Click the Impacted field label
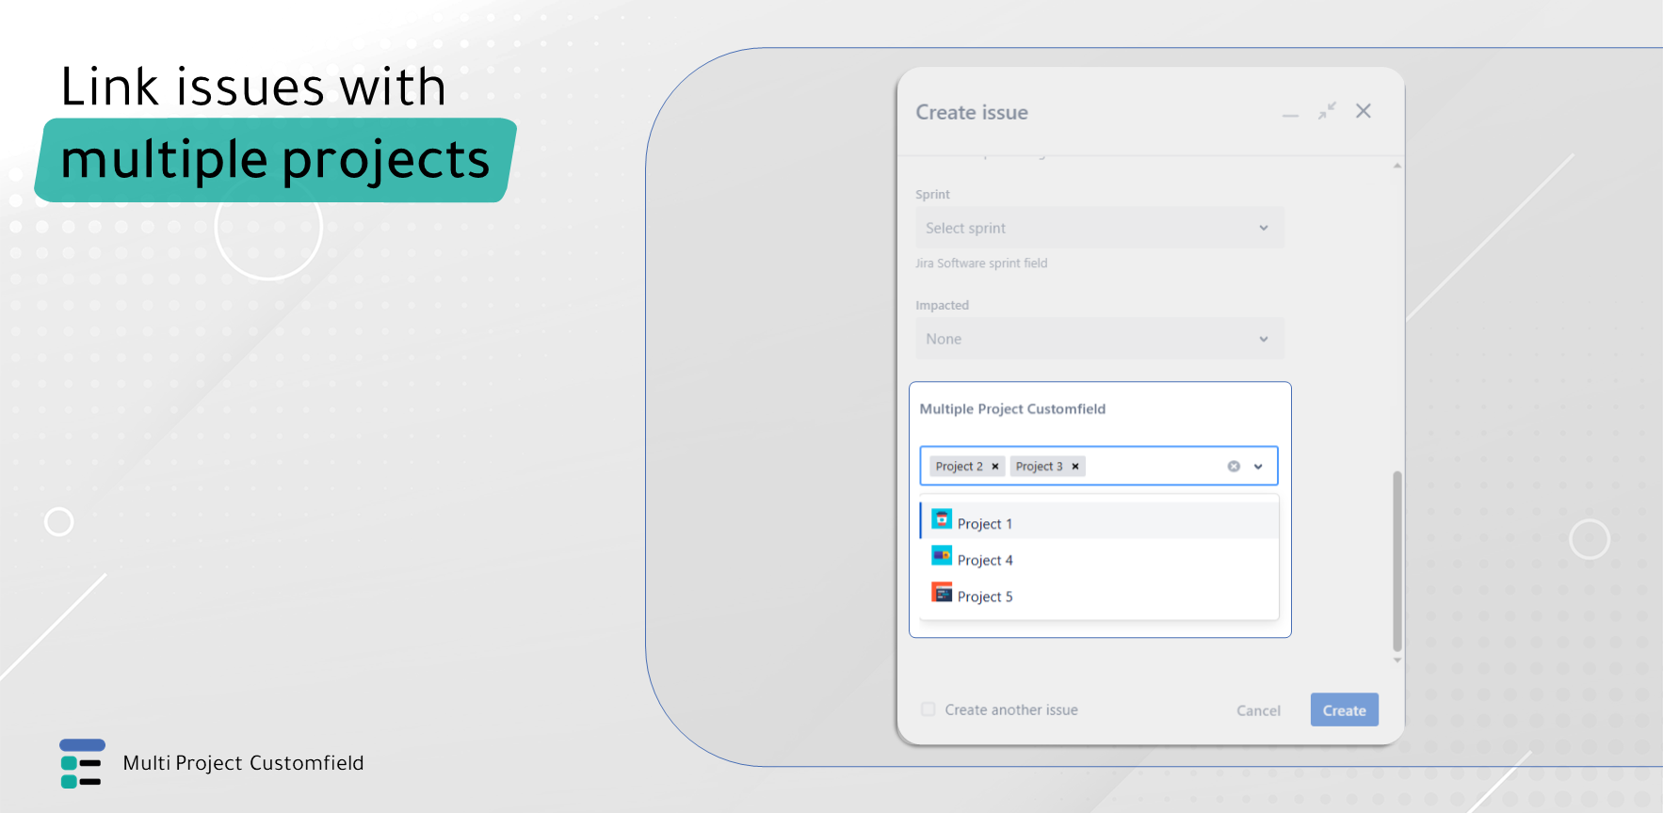This screenshot has width=1663, height=813. 942,306
